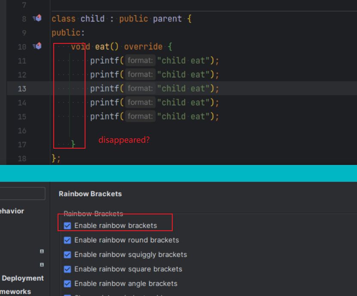Click the upper project-scope badge icon above Deployment
The width and height of the screenshot is (357, 296).
[41, 251]
